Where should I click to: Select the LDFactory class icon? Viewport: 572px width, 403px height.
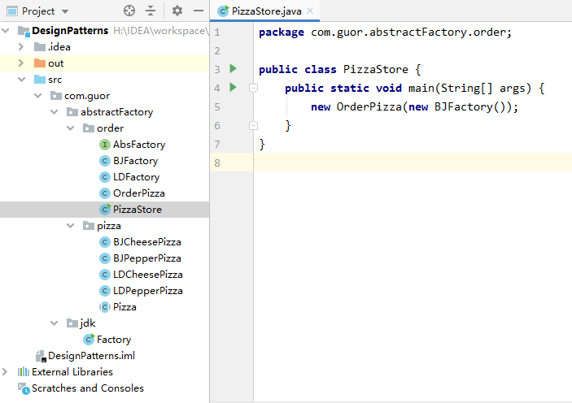coord(105,177)
